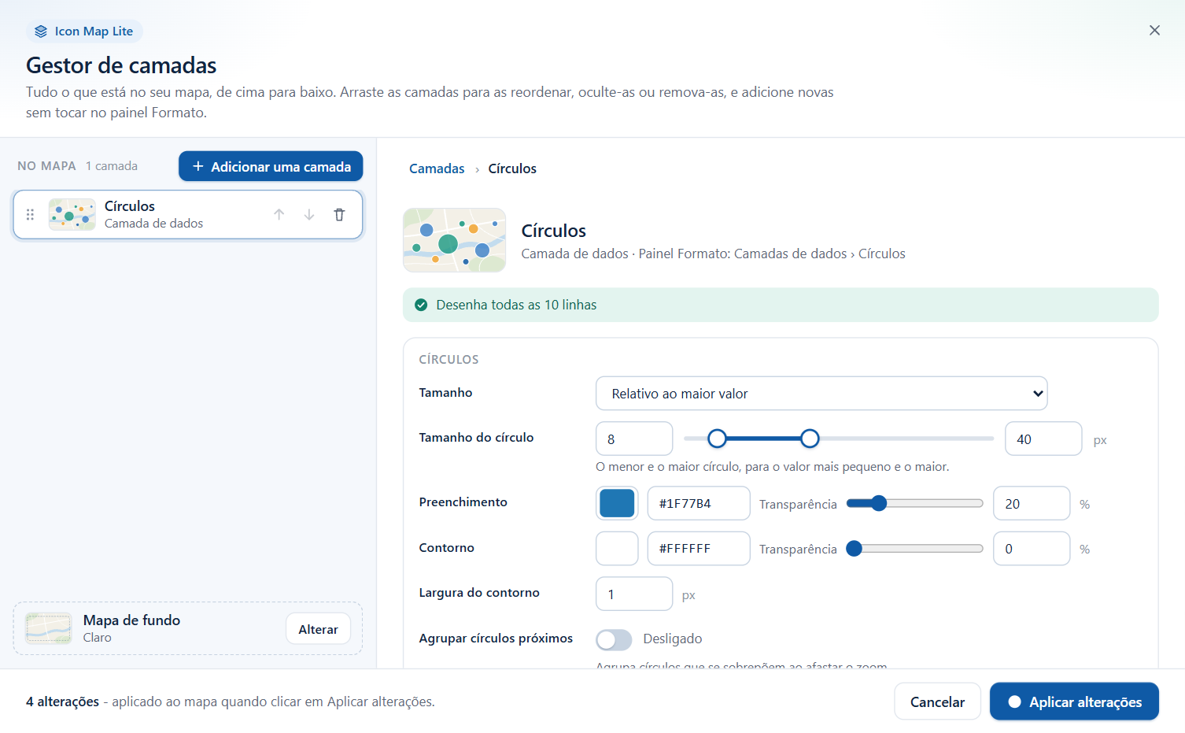1185x733 pixels.
Task: Edit outline transparency value 0
Action: 1032,549
